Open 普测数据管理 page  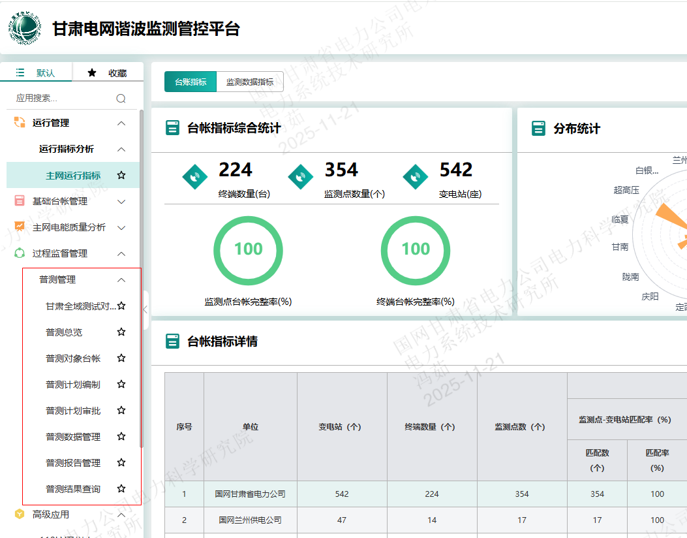coord(73,437)
